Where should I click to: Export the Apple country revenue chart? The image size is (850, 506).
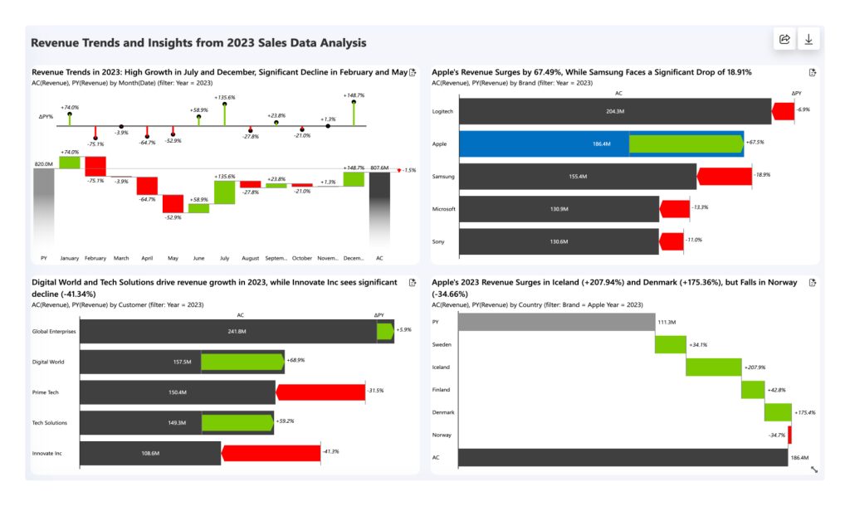(814, 284)
